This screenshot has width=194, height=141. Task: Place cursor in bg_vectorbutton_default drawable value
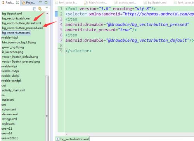(147, 41)
